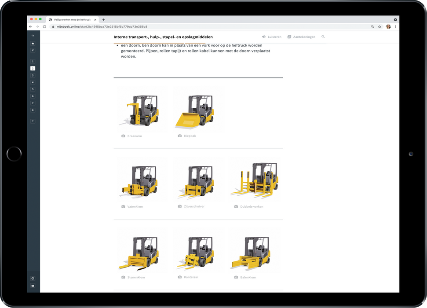Start Luisteren audio playback
Viewport: 427px width, 308px height.
pyautogui.click(x=271, y=37)
